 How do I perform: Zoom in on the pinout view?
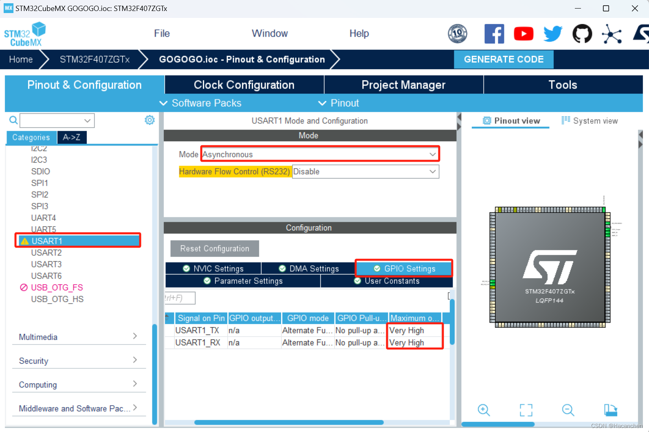click(x=484, y=410)
